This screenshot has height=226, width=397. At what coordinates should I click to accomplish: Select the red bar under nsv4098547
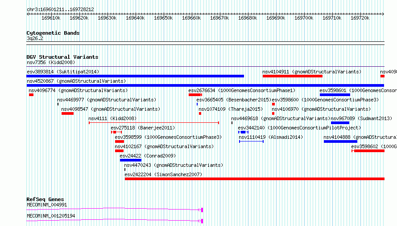[68, 113]
